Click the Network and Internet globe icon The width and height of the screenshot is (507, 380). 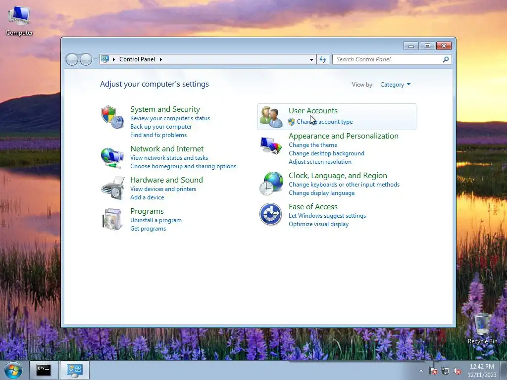(x=112, y=158)
